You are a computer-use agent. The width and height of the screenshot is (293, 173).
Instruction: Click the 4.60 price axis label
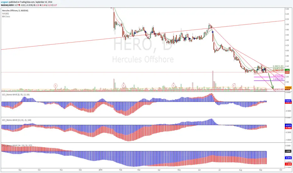287,35
